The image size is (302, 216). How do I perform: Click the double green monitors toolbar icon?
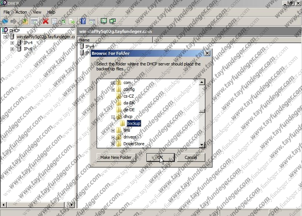(x=112, y=21)
